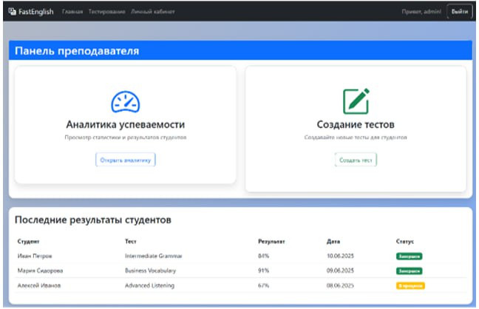Click the speedometer analytics icon

(x=125, y=101)
